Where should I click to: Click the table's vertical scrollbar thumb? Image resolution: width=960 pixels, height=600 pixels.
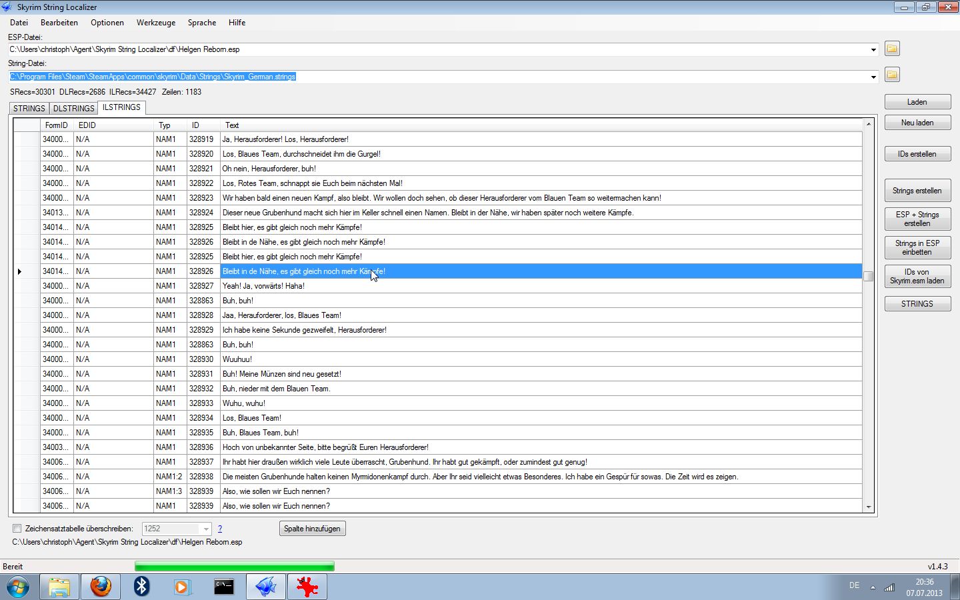pyautogui.click(x=868, y=276)
